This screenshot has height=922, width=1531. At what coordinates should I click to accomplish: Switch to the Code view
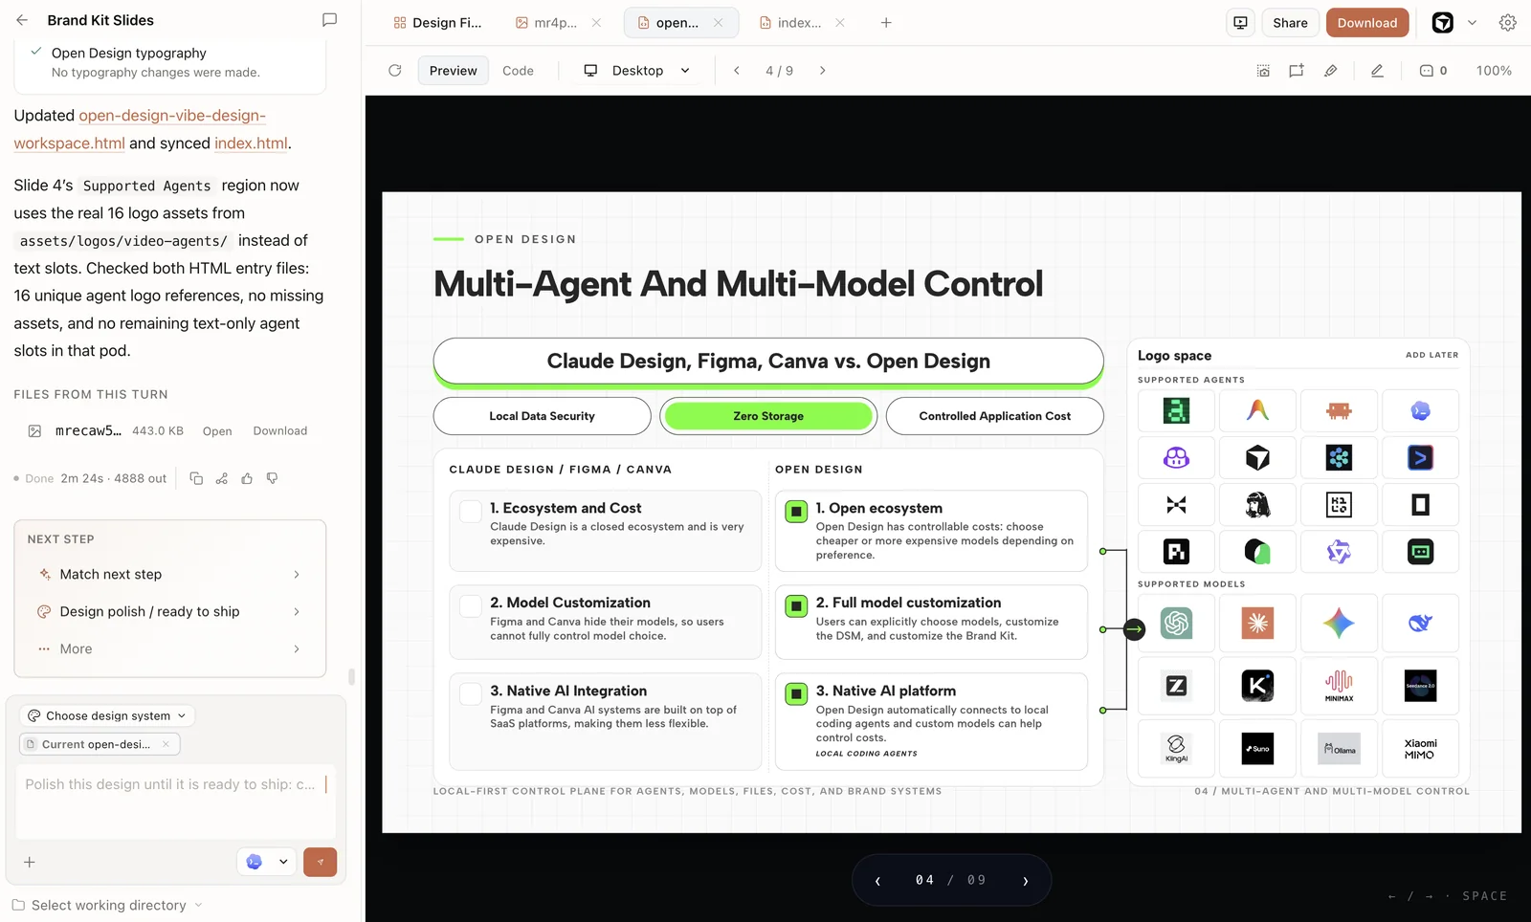click(518, 71)
